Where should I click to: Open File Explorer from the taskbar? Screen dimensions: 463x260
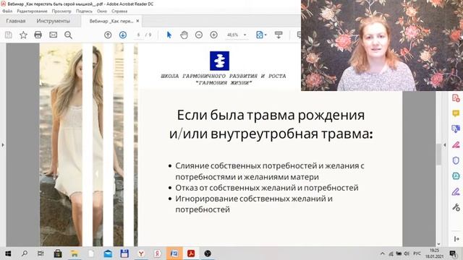[x=75, y=253]
